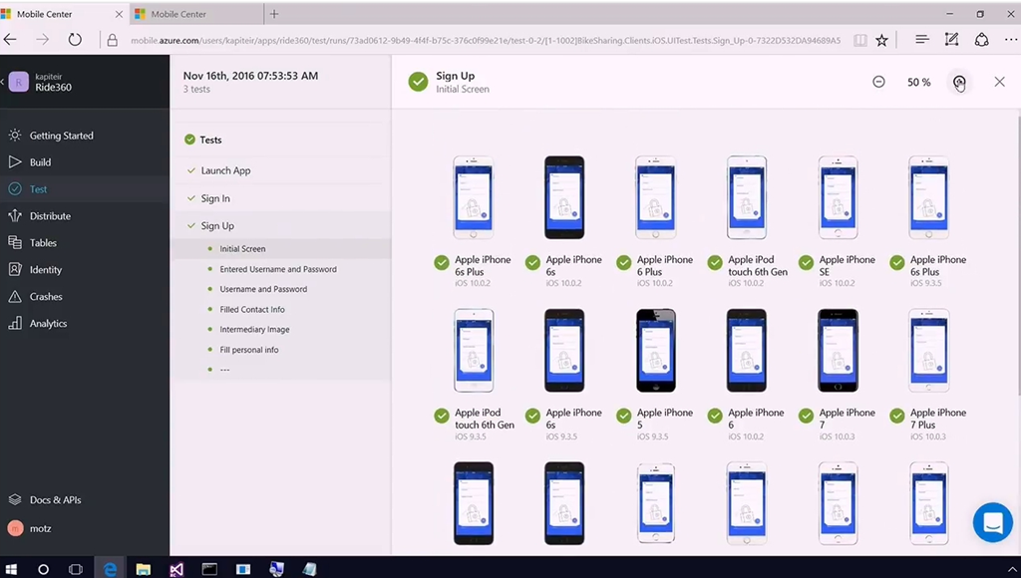This screenshot has height=578, width=1021.
Task: Zoom out screenshots with minus button
Action: click(x=878, y=82)
